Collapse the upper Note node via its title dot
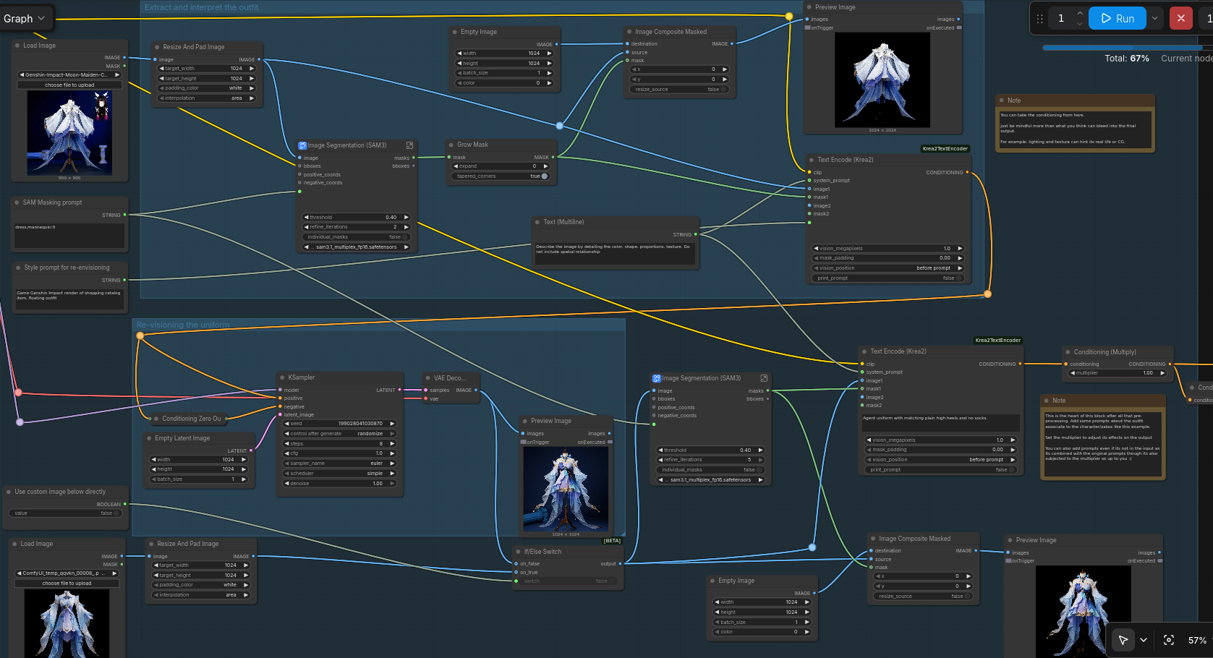This screenshot has height=658, width=1213. pos(1000,101)
